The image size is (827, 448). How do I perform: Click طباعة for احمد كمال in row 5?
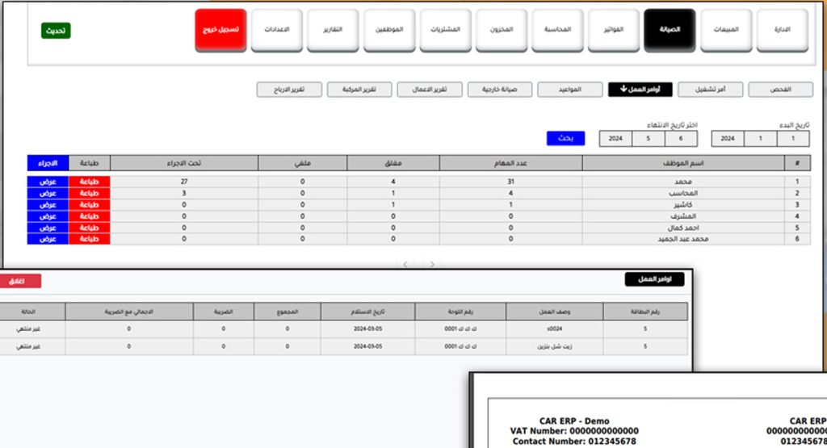90,228
